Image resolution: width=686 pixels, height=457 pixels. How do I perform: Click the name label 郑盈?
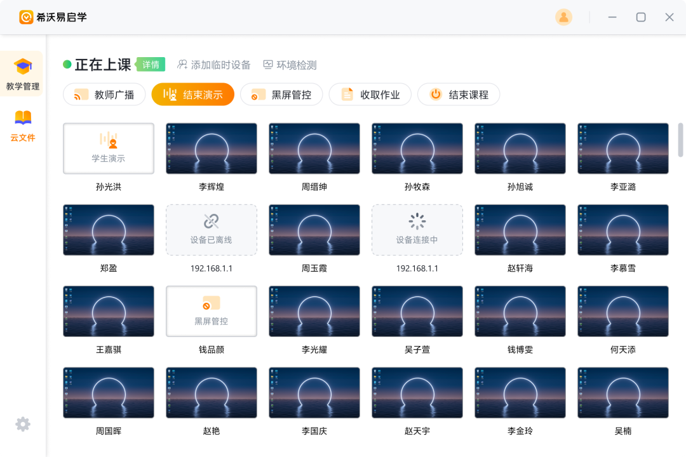(109, 268)
